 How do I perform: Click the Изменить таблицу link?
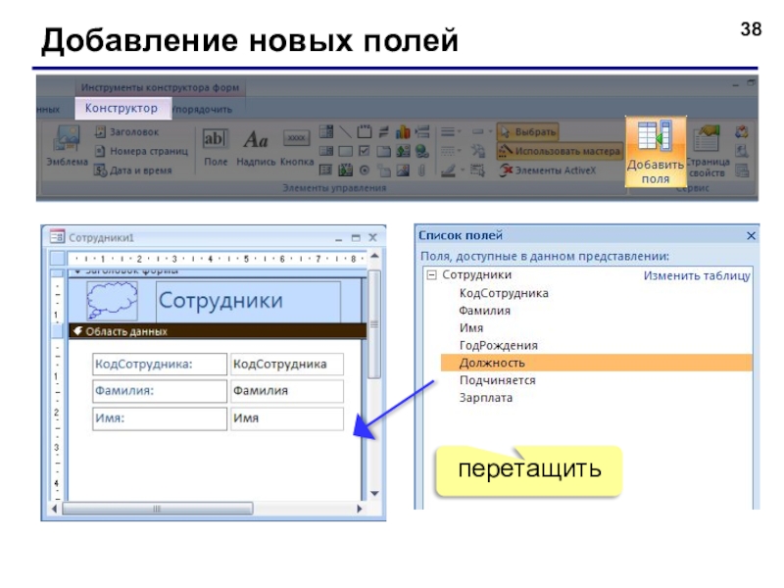point(697,275)
